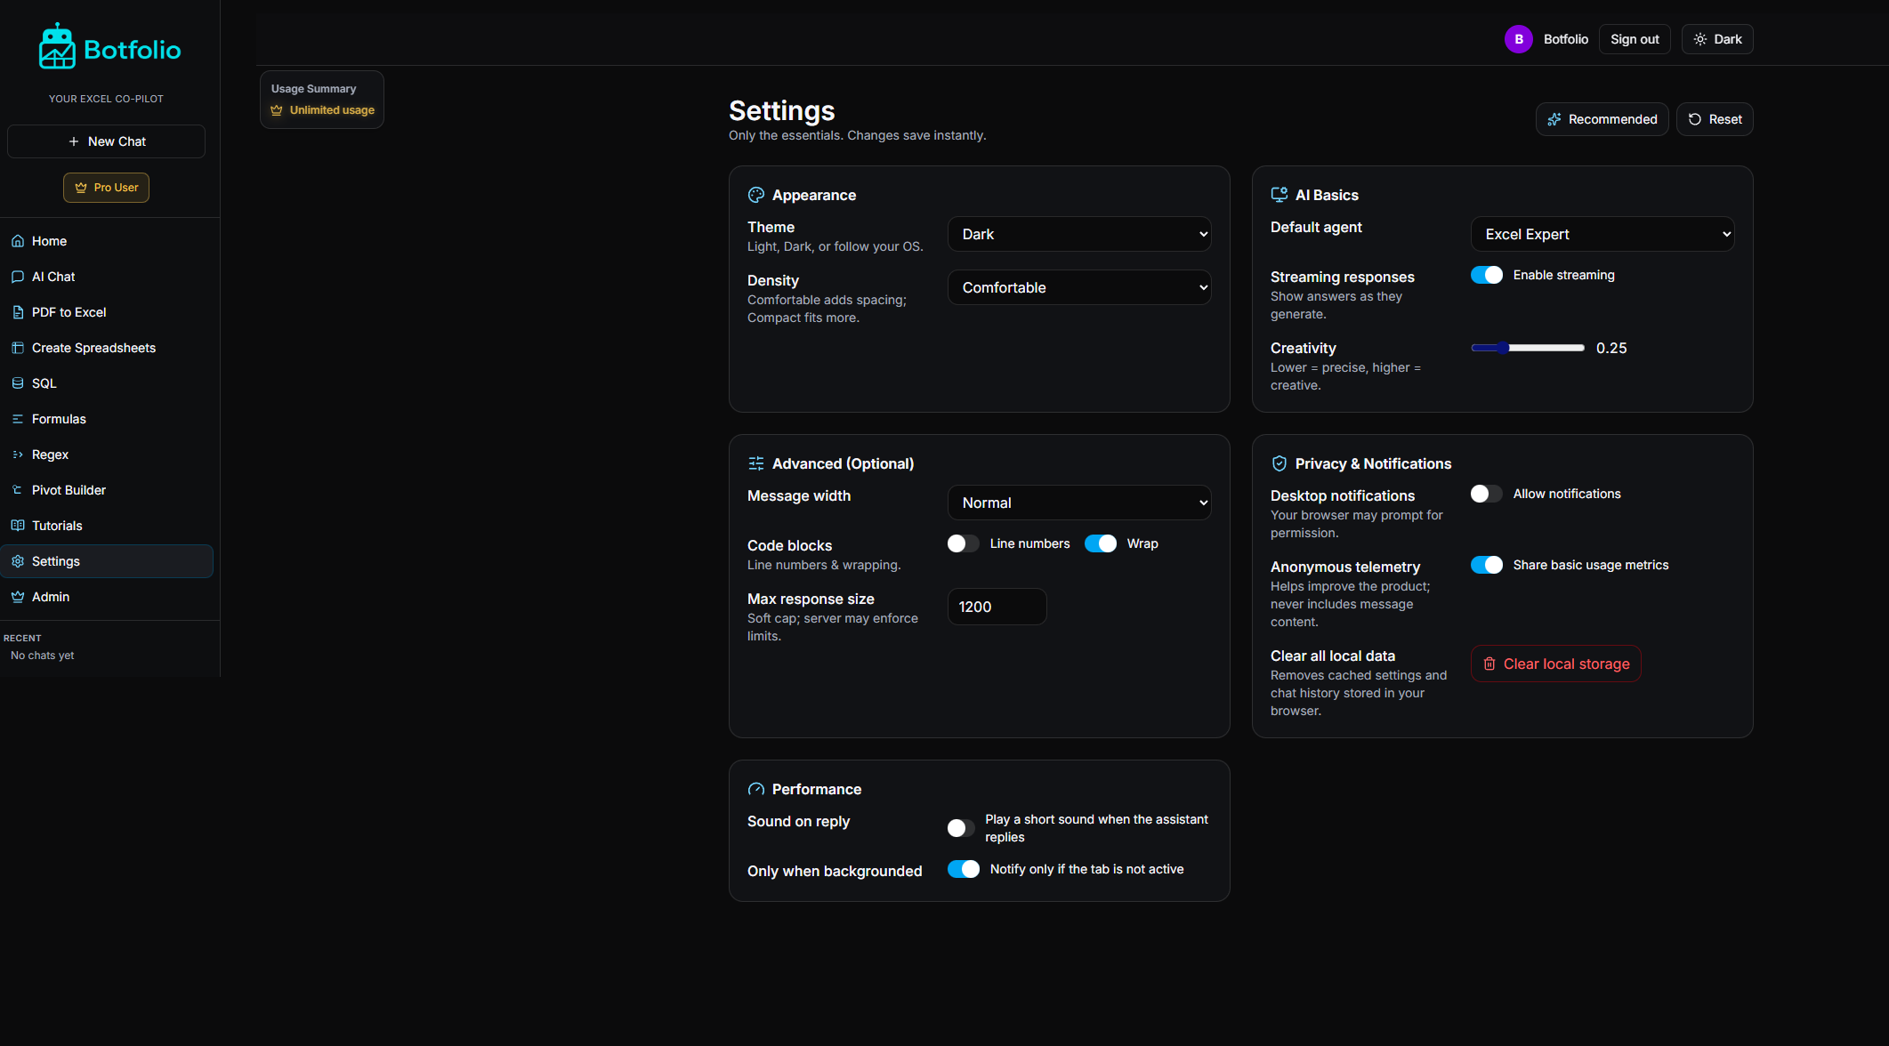Click the Pivot Builder sidebar icon

18,490
